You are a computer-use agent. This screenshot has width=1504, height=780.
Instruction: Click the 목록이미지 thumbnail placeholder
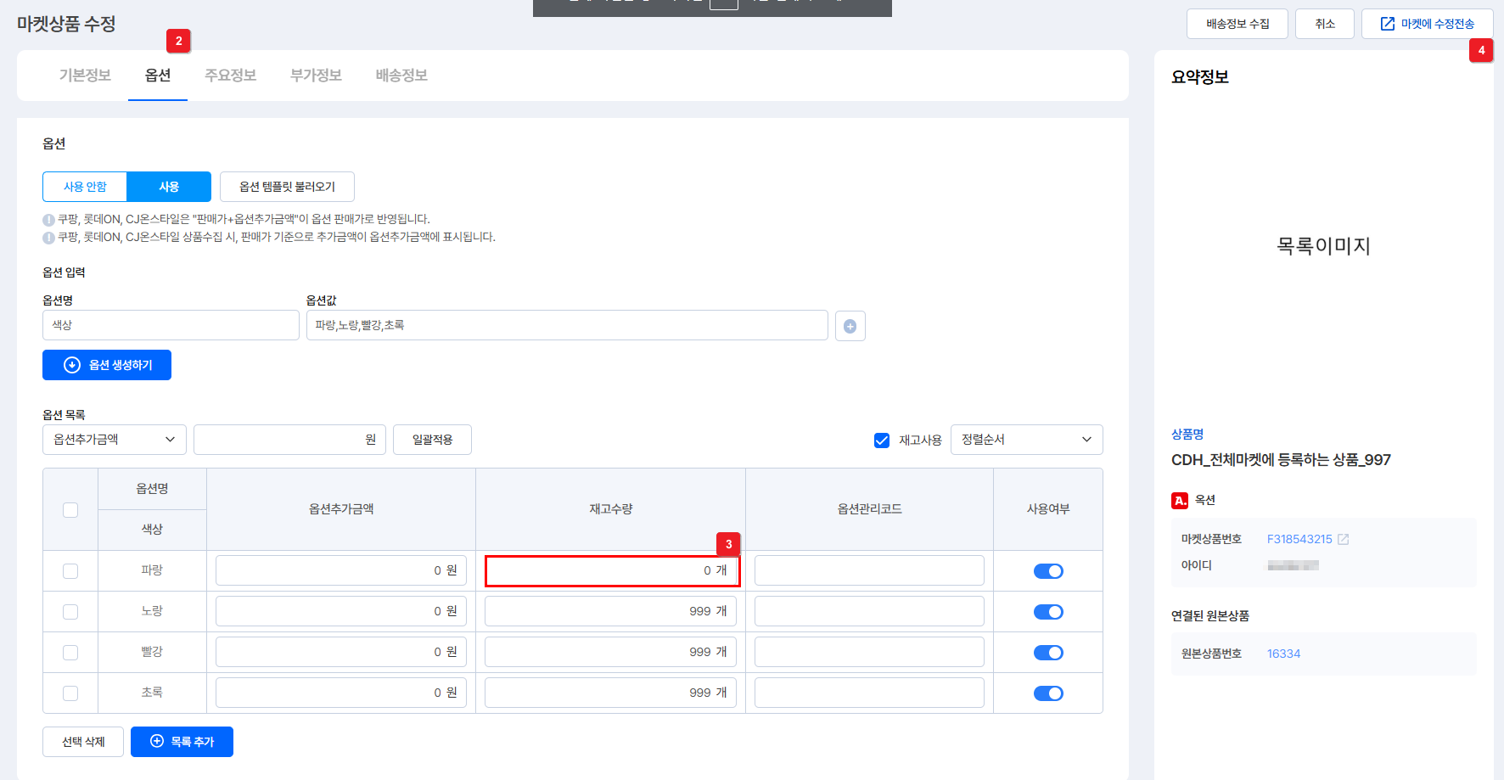coord(1324,246)
